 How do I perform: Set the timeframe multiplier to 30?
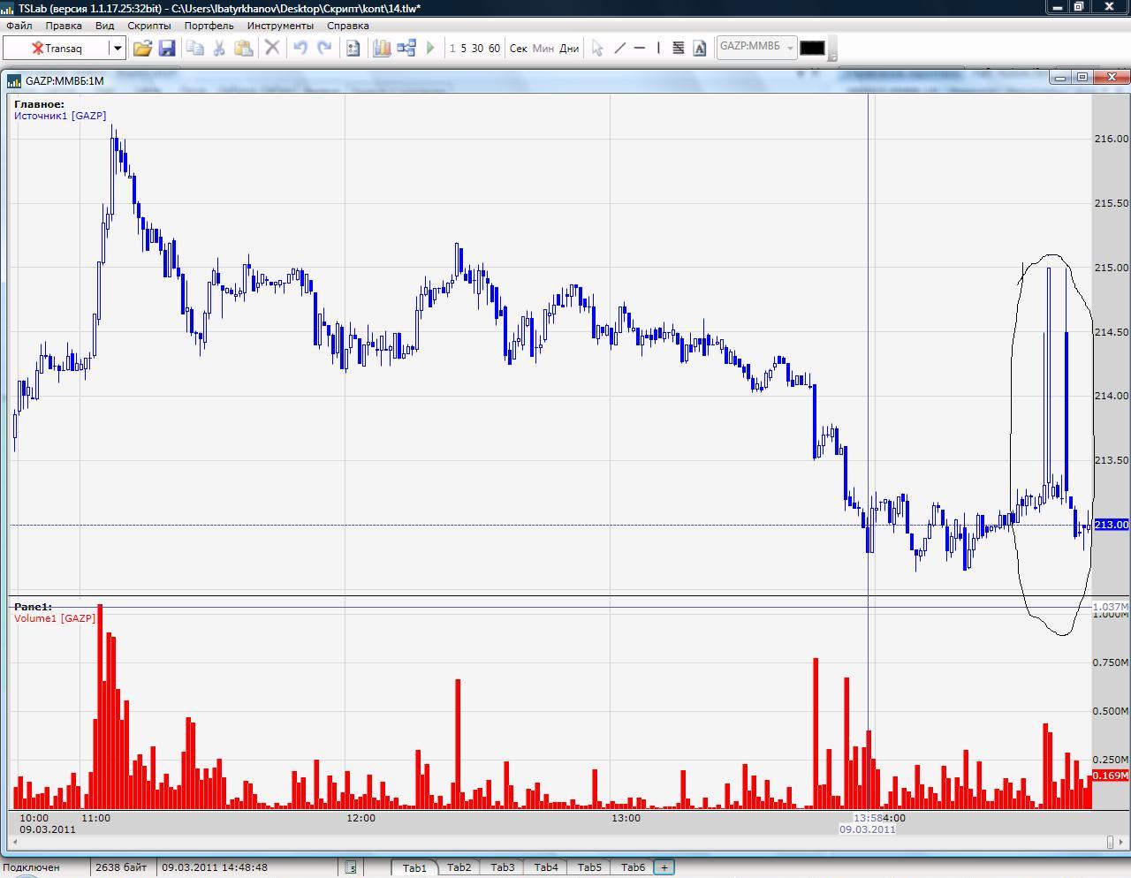point(477,49)
